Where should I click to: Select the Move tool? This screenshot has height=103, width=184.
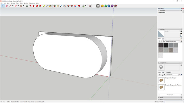pos(34,6)
